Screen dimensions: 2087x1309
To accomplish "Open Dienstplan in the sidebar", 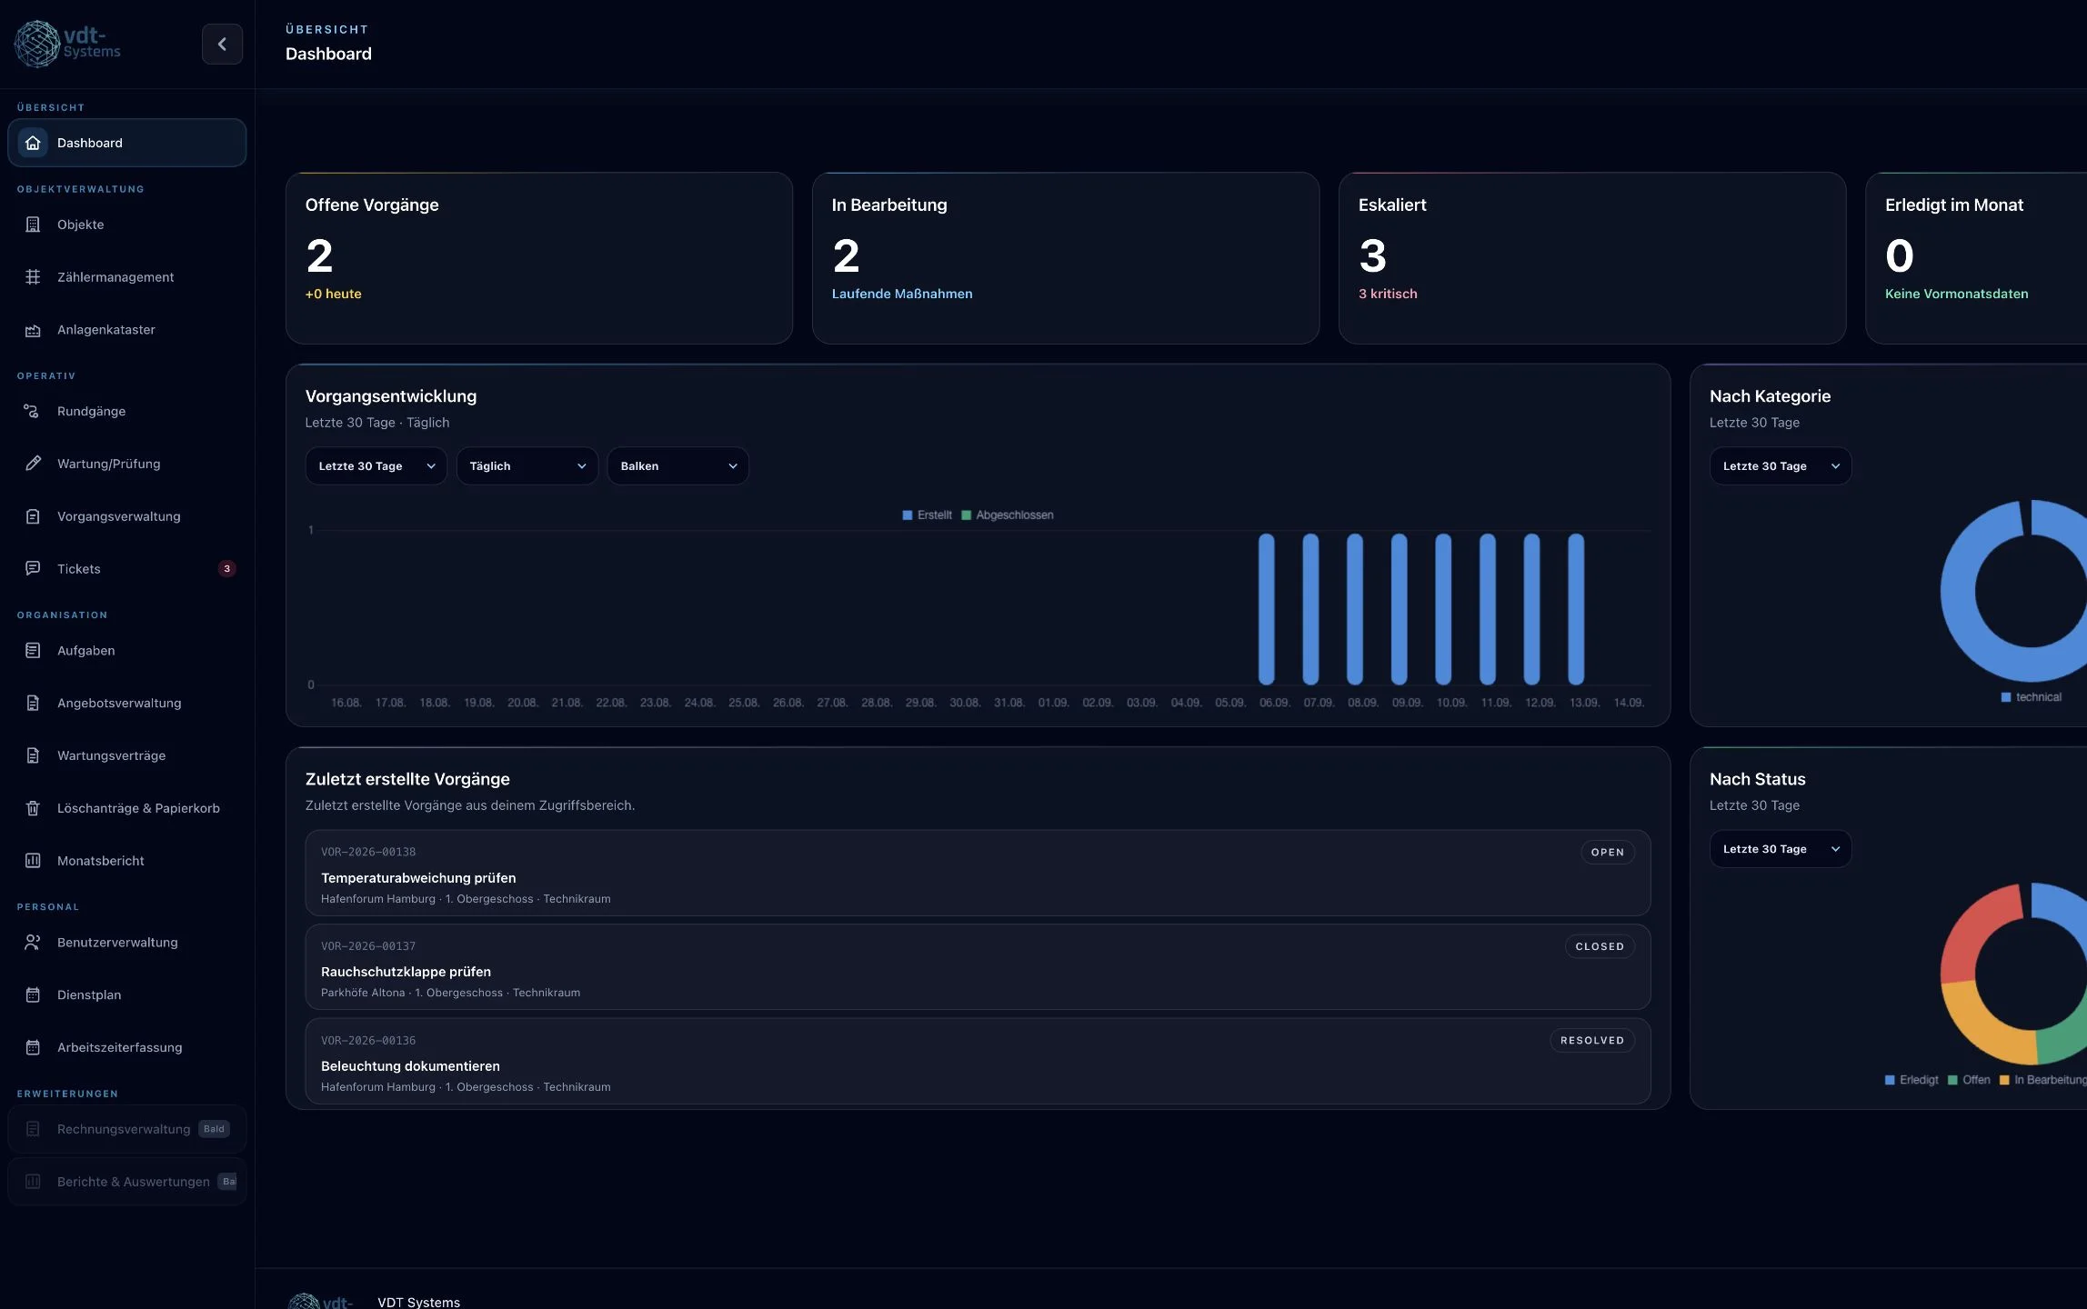I will coord(127,994).
